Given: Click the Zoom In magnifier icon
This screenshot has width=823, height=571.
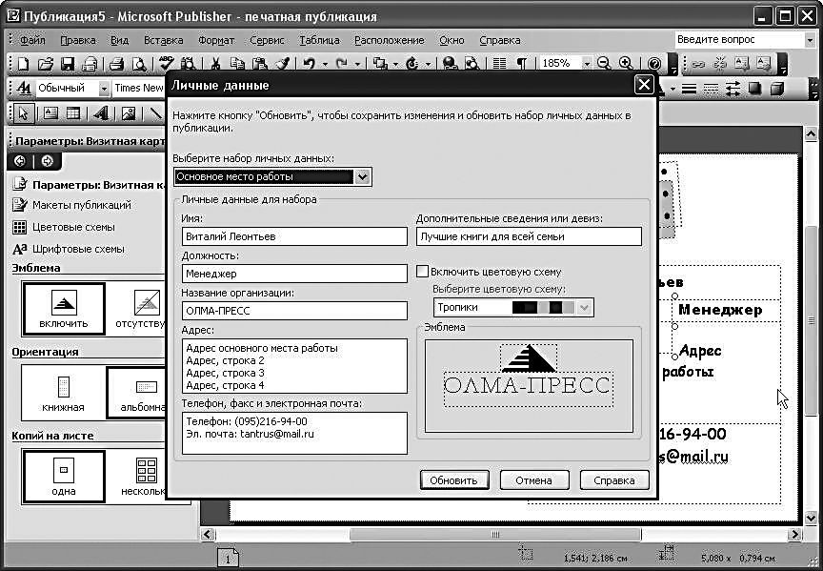Looking at the screenshot, I should click(x=626, y=64).
